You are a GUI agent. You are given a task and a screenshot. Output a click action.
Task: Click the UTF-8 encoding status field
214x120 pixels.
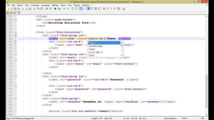tap(185, 118)
